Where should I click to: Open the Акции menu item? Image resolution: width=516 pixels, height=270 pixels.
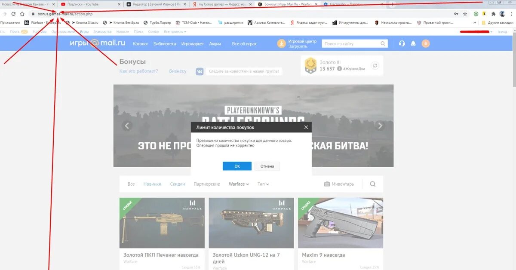pos(215,44)
